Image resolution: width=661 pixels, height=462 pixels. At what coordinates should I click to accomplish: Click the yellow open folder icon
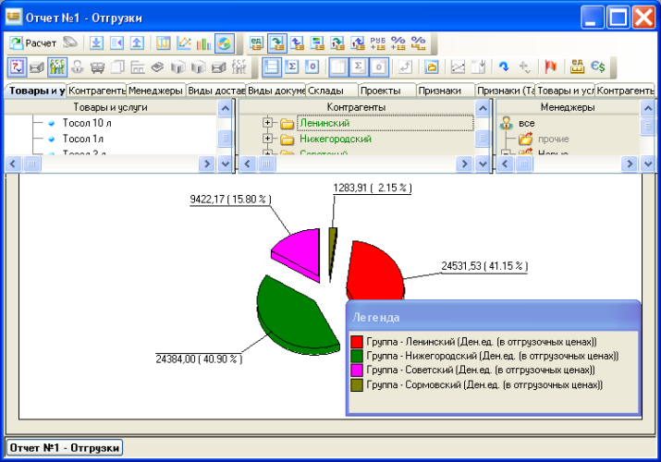coord(432,67)
